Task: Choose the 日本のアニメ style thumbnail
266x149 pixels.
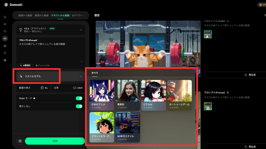Action: click(x=102, y=95)
